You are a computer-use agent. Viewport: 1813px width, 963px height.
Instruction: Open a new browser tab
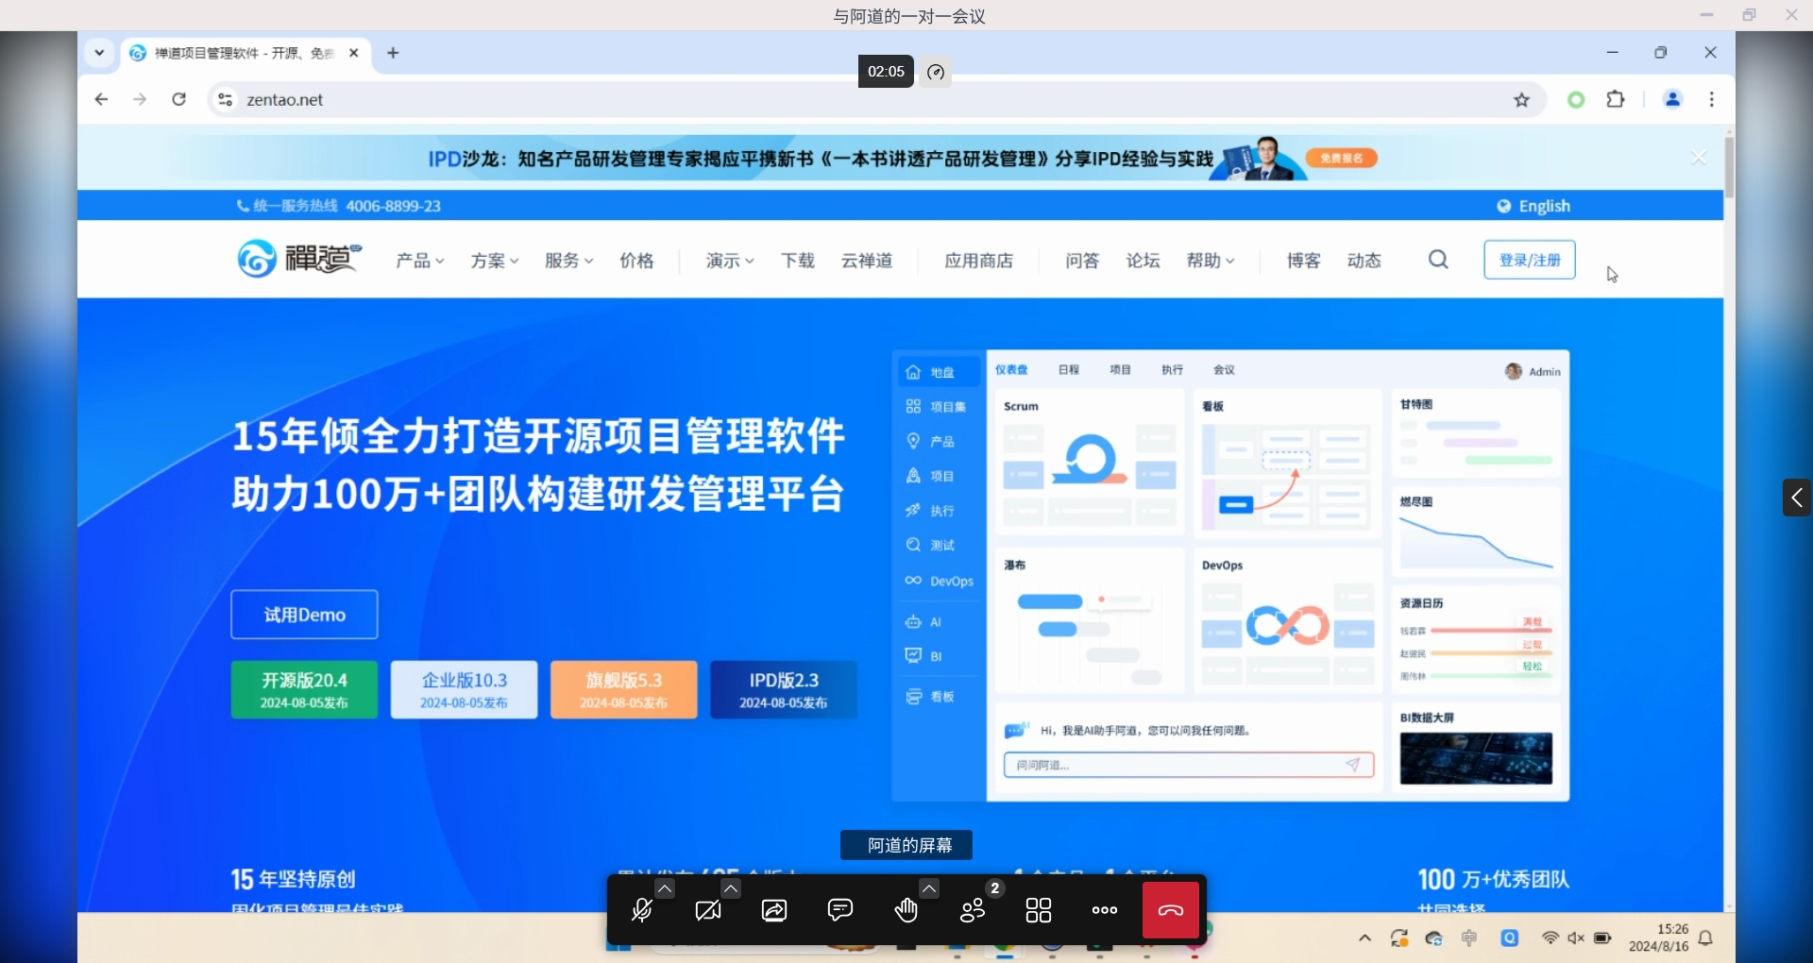(x=393, y=53)
